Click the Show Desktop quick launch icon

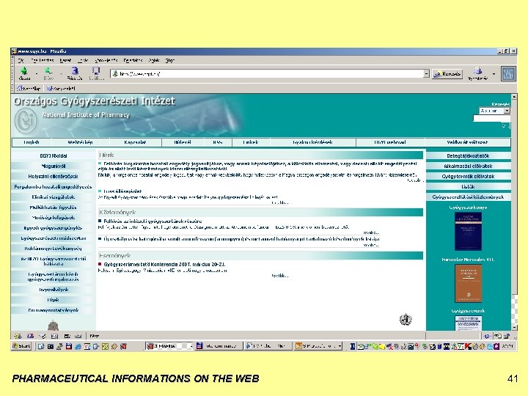pyautogui.click(x=41, y=346)
